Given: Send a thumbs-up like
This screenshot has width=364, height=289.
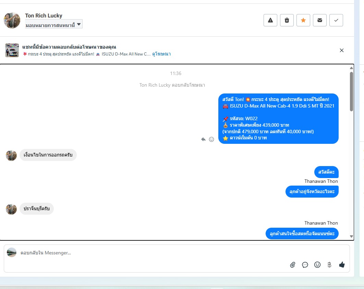Looking at the screenshot, I should pyautogui.click(x=342, y=265).
